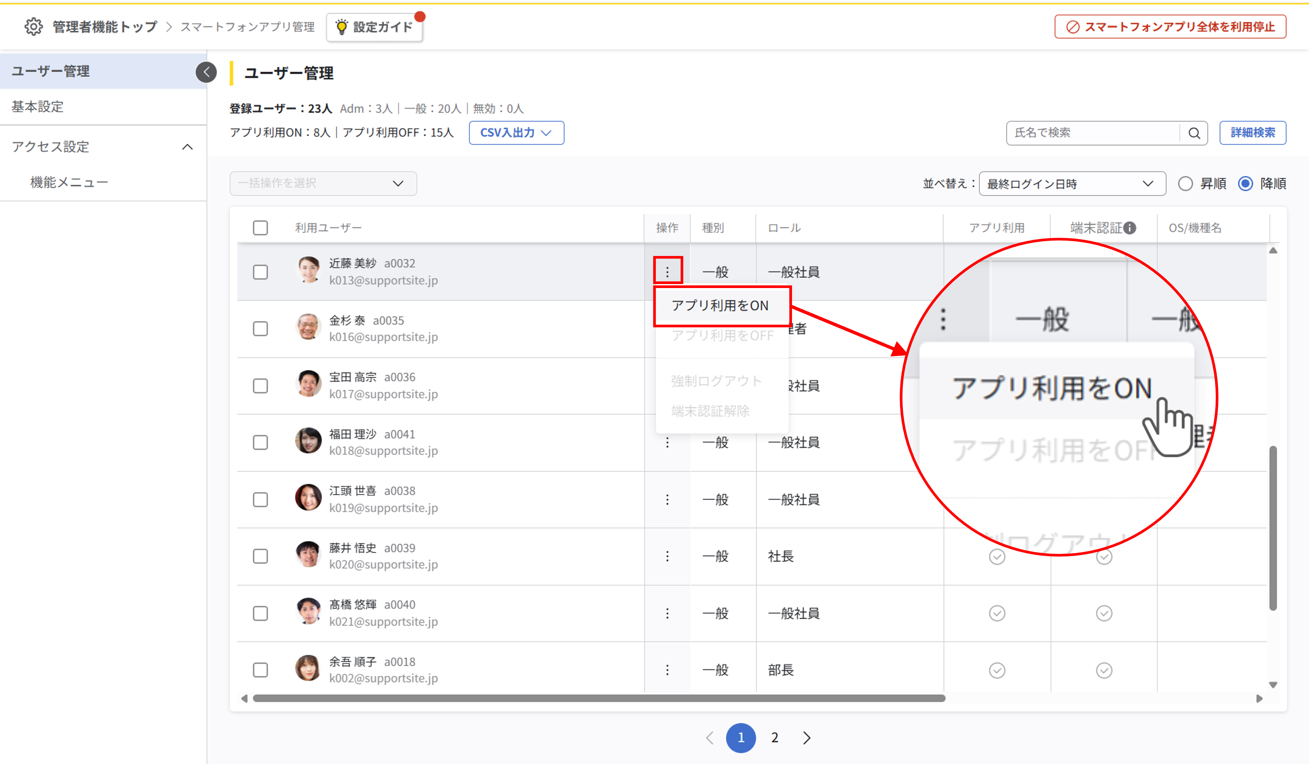The height and width of the screenshot is (764, 1309).
Task: Click app usage check icon for 余吾 順子
Action: (x=997, y=671)
